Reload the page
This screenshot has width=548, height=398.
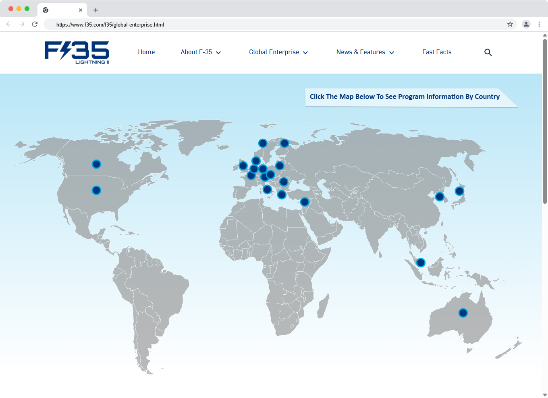click(35, 24)
